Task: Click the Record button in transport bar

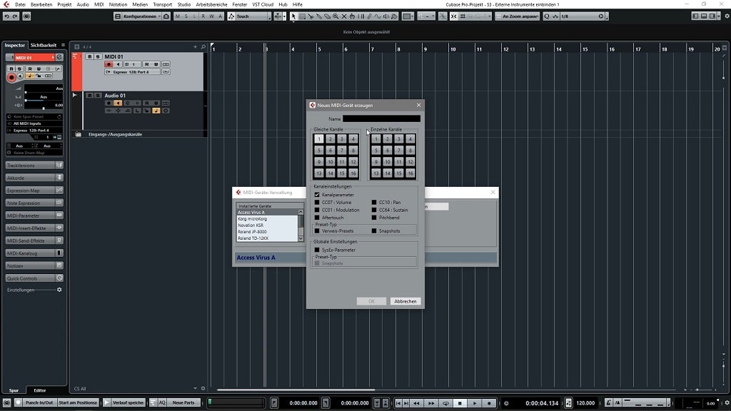Action: (489, 403)
